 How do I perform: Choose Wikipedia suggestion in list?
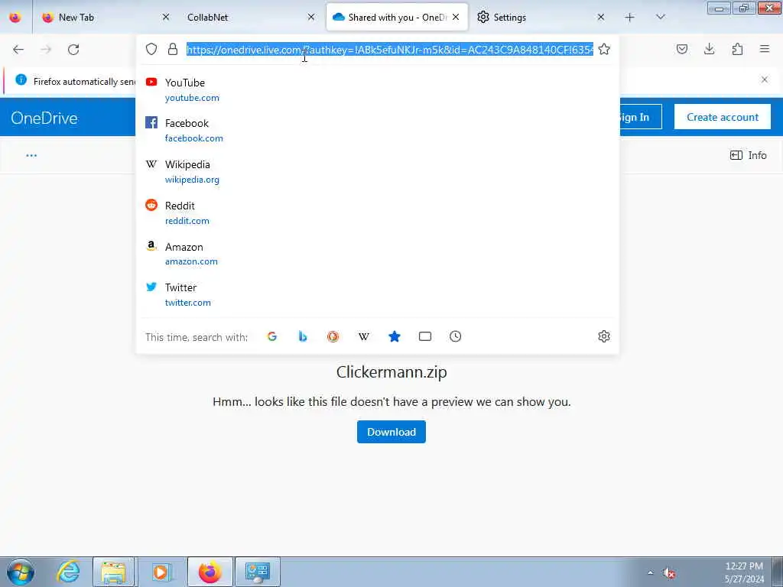[378, 172]
